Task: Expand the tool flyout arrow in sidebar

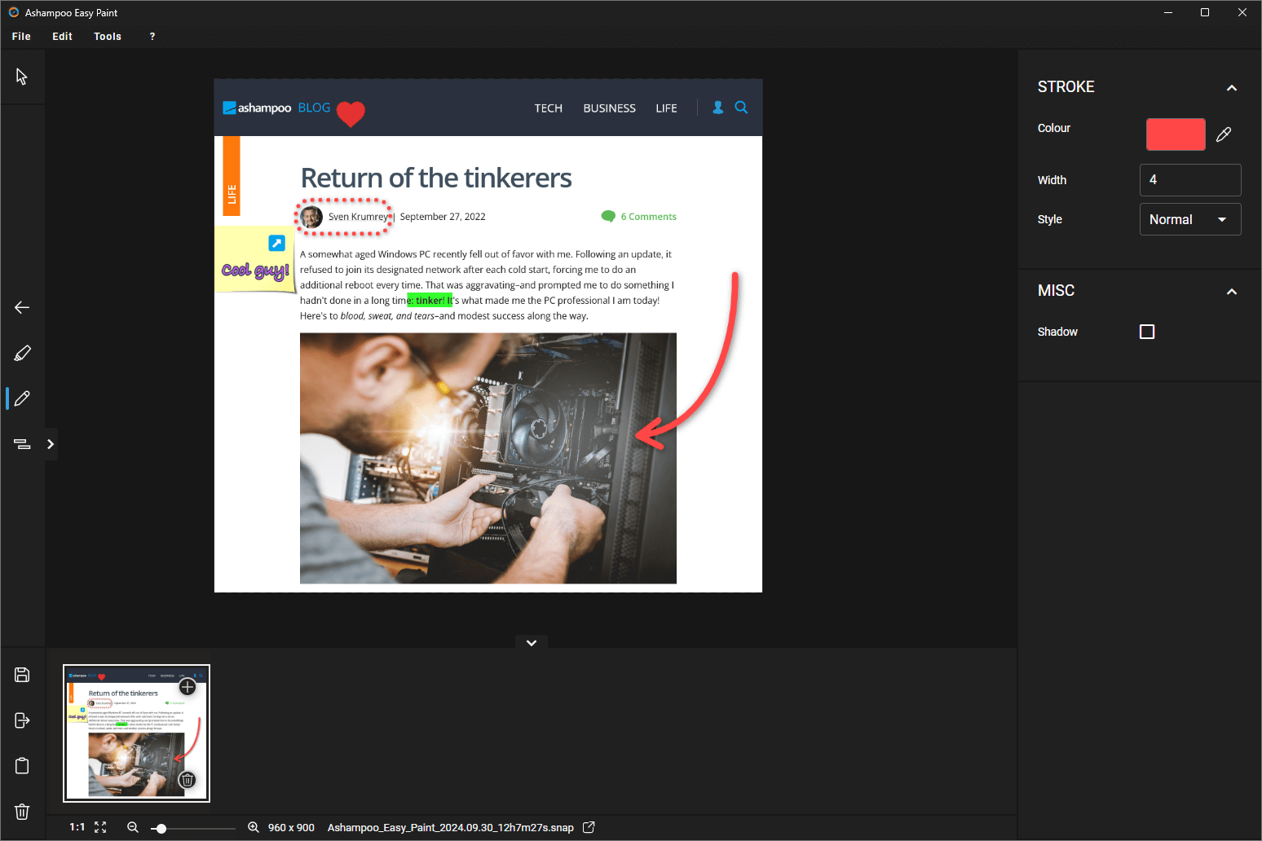Action: [x=51, y=444]
